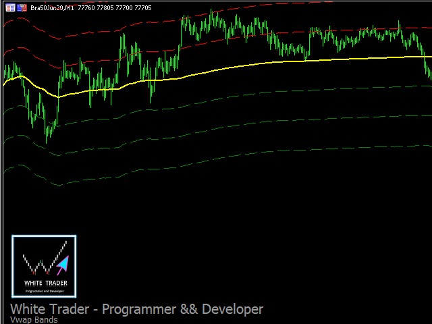This screenshot has height=324, width=432.
Task: Select the Bra50Jun20,M1 symbol label
Action: [52, 8]
